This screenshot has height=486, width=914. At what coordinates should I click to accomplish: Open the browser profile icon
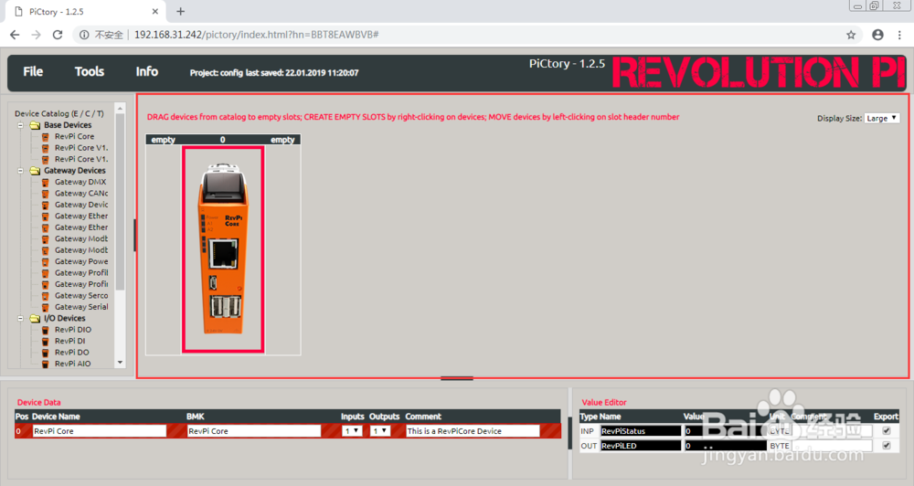(x=877, y=35)
